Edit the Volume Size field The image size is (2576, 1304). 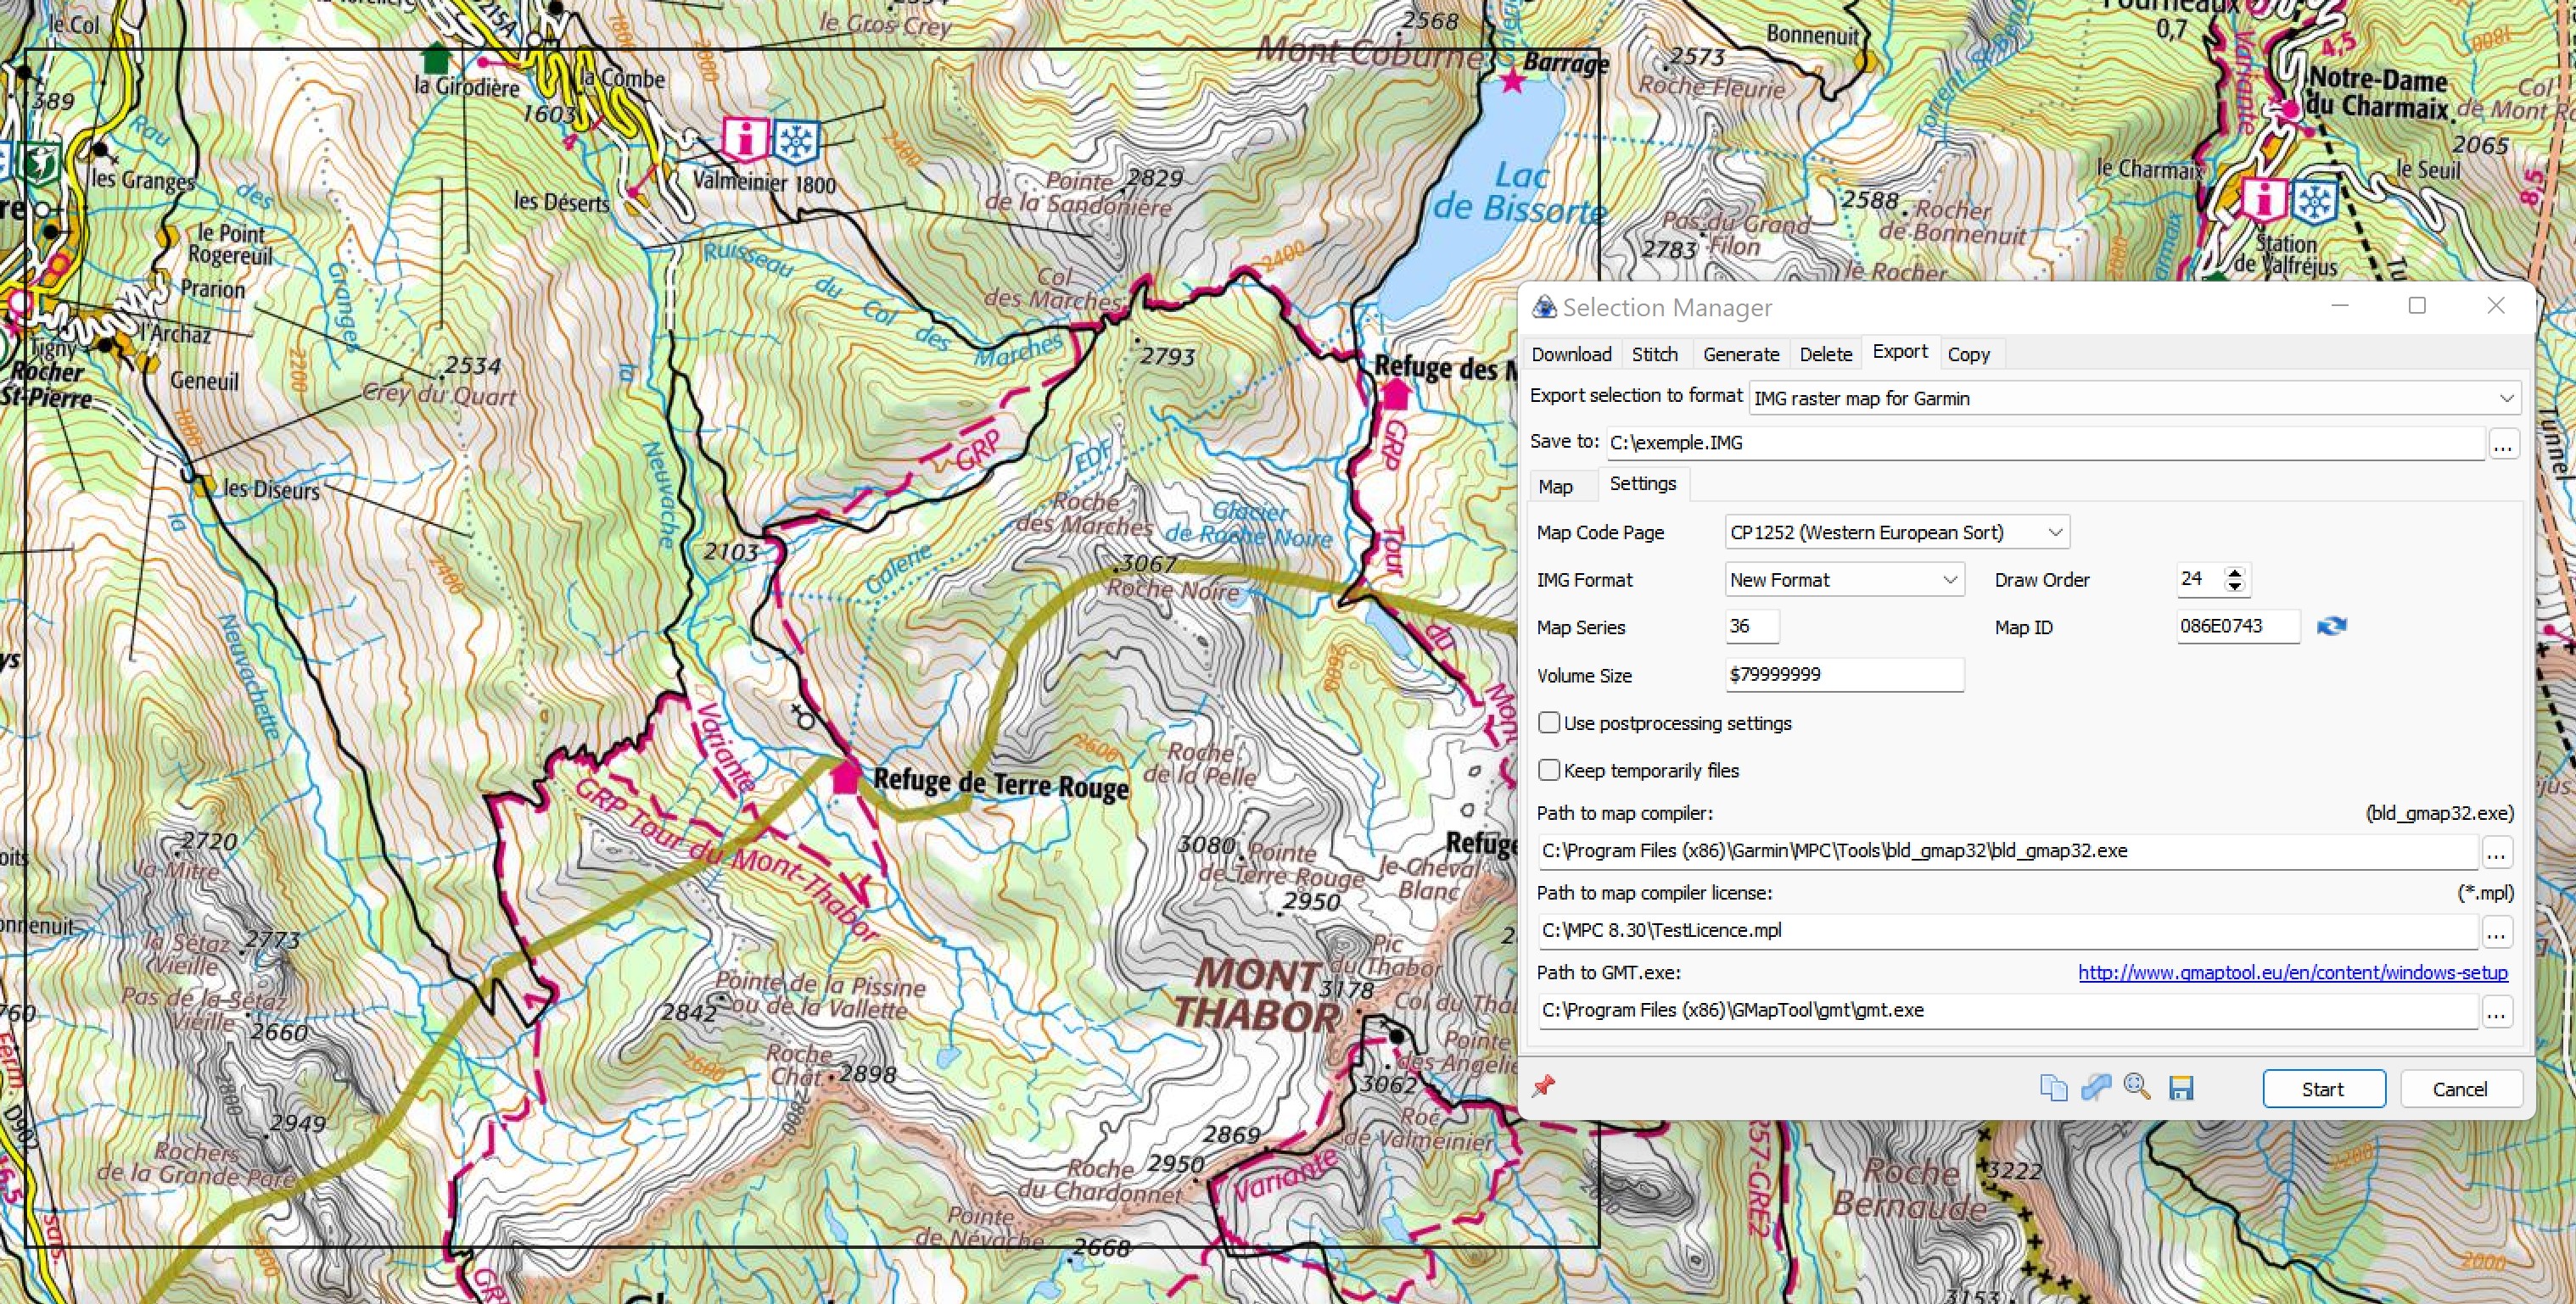pos(1845,675)
